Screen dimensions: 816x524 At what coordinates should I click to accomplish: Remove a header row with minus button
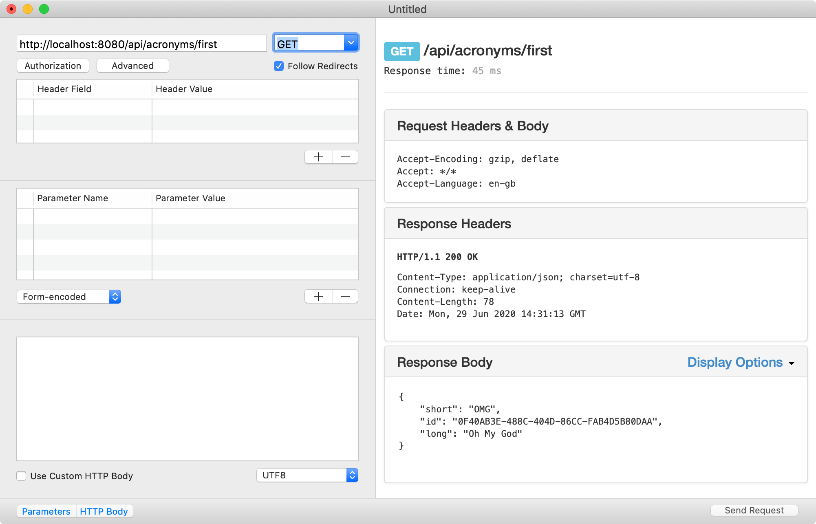[x=345, y=157]
